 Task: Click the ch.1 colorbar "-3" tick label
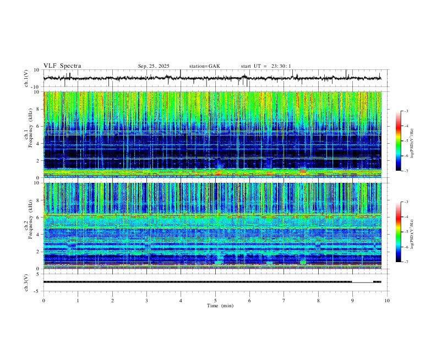(406, 111)
